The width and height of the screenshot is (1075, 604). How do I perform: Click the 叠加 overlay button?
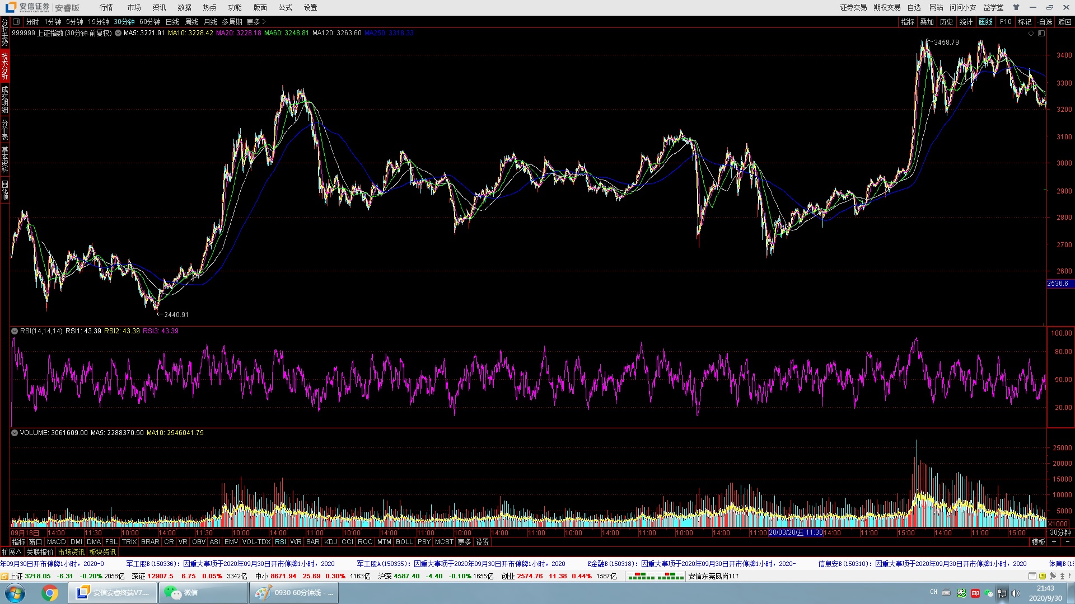[927, 22]
